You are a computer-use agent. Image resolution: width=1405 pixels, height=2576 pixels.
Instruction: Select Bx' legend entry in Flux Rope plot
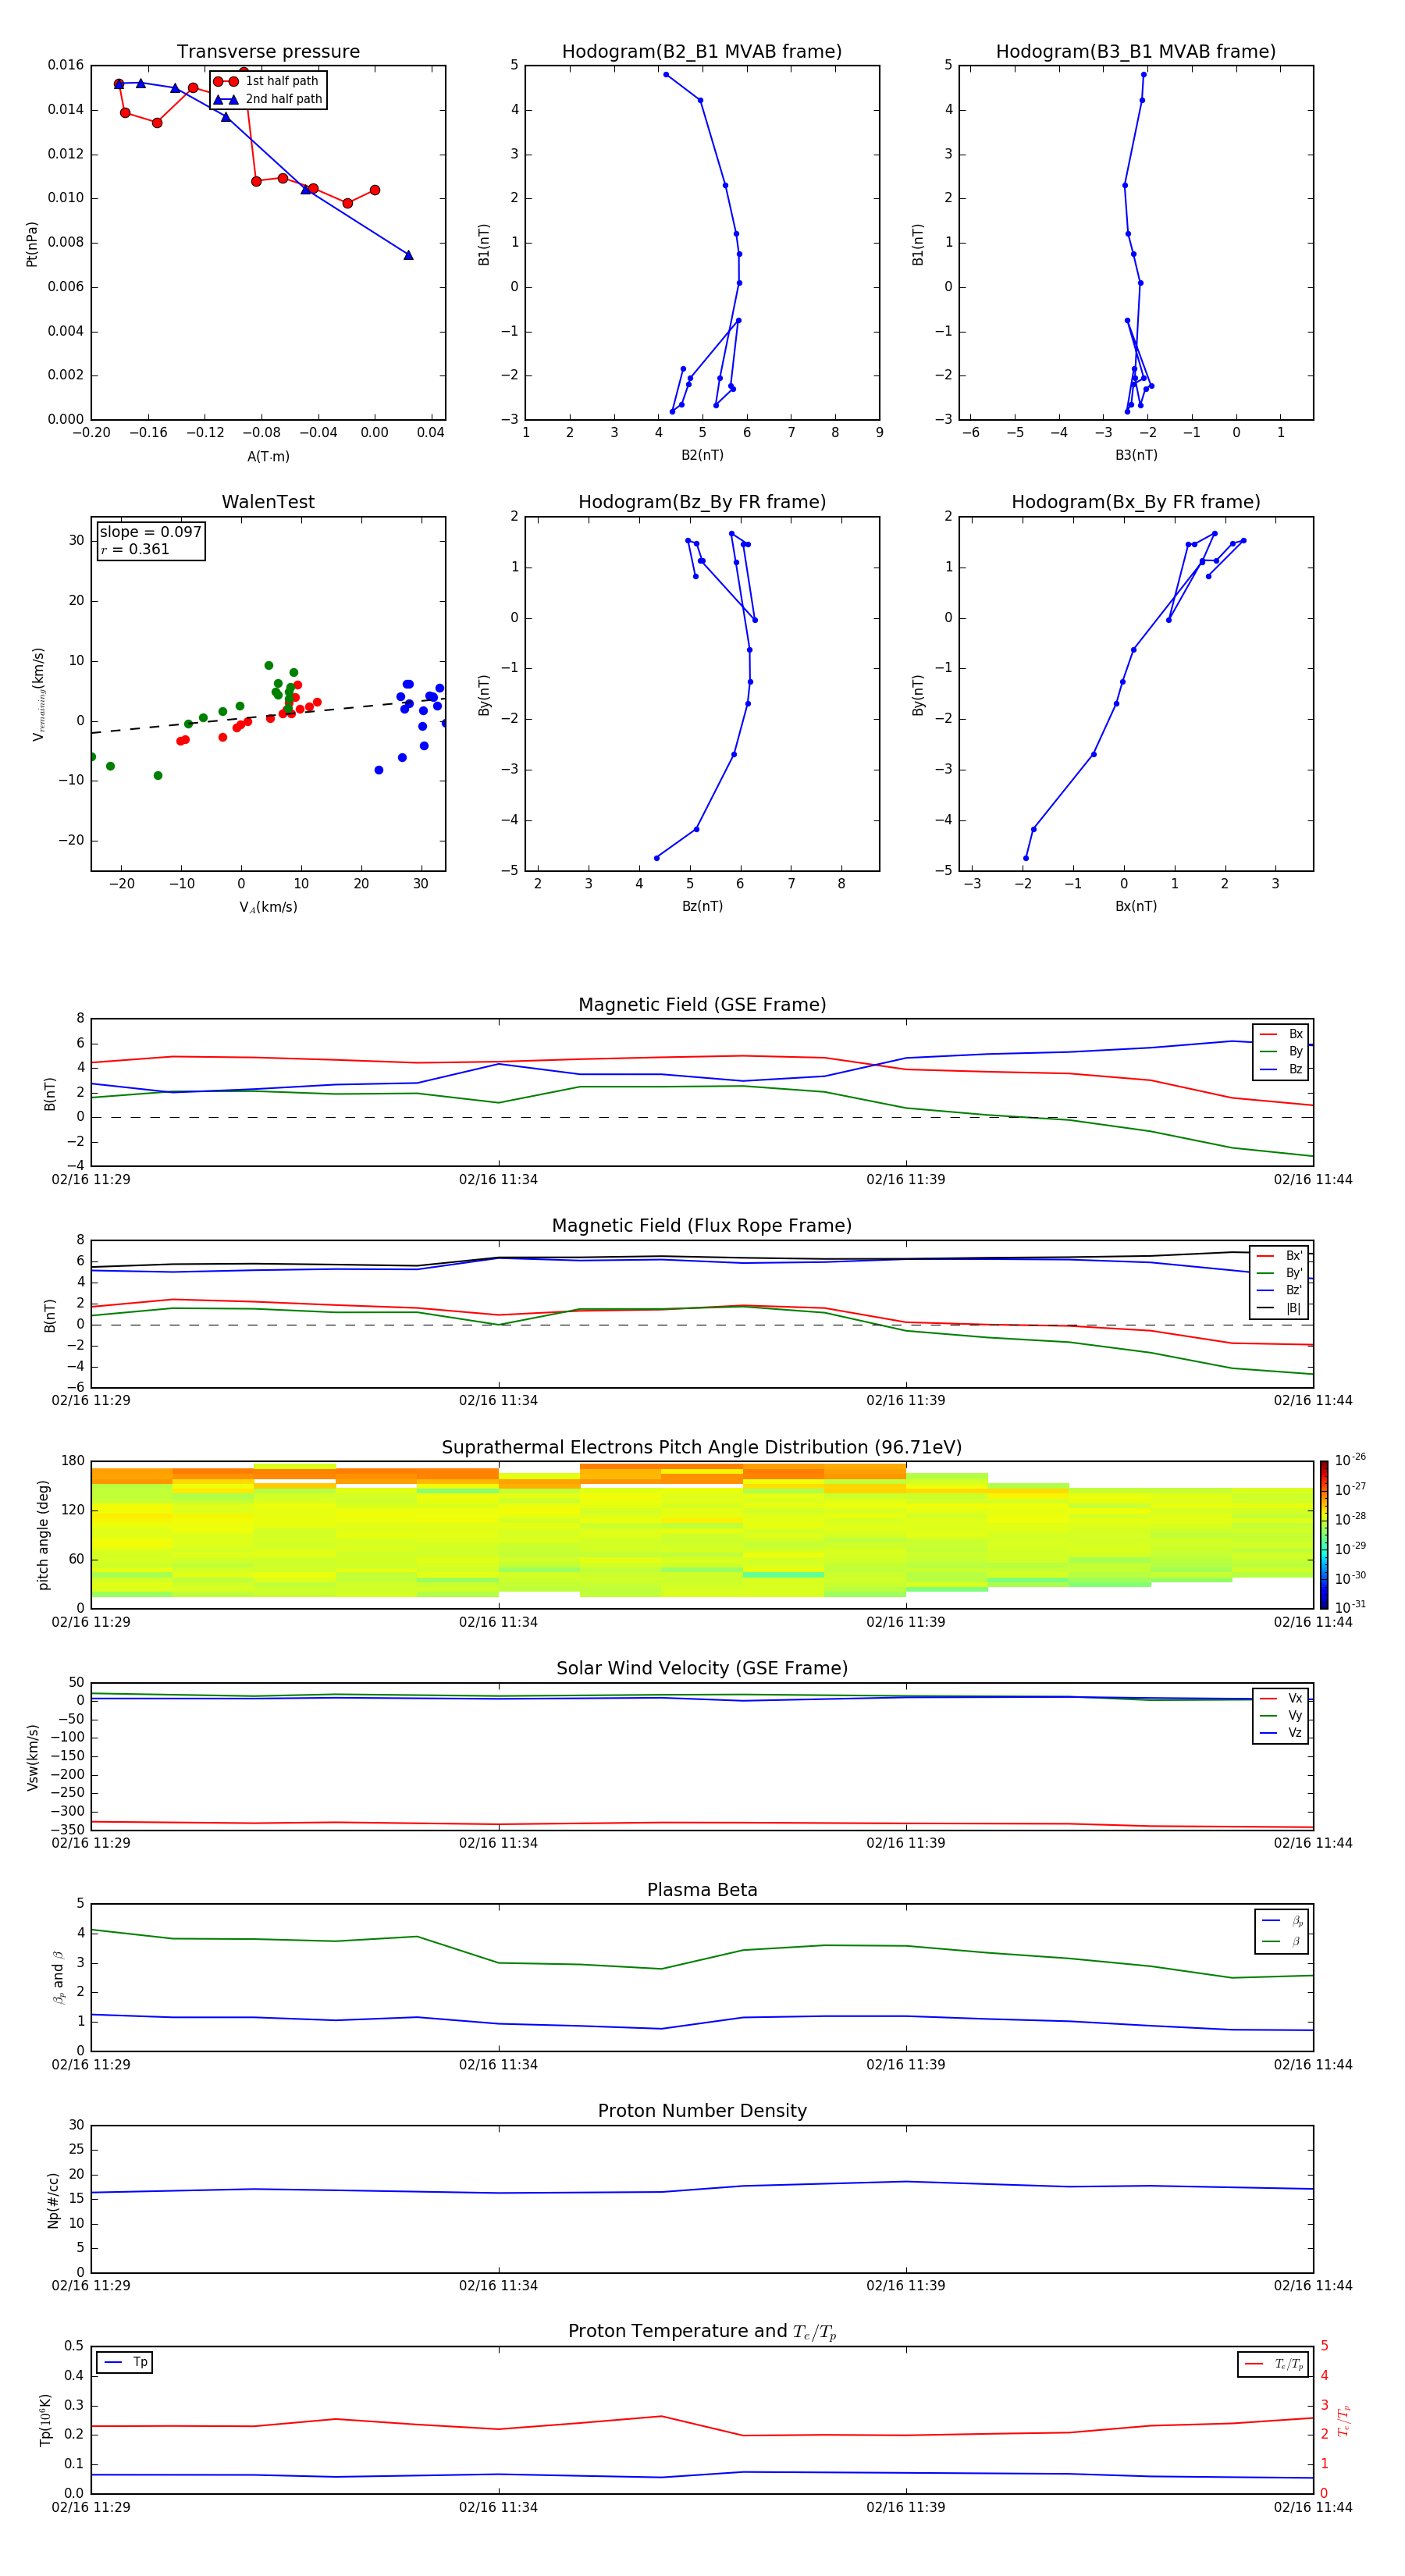(x=1280, y=1256)
